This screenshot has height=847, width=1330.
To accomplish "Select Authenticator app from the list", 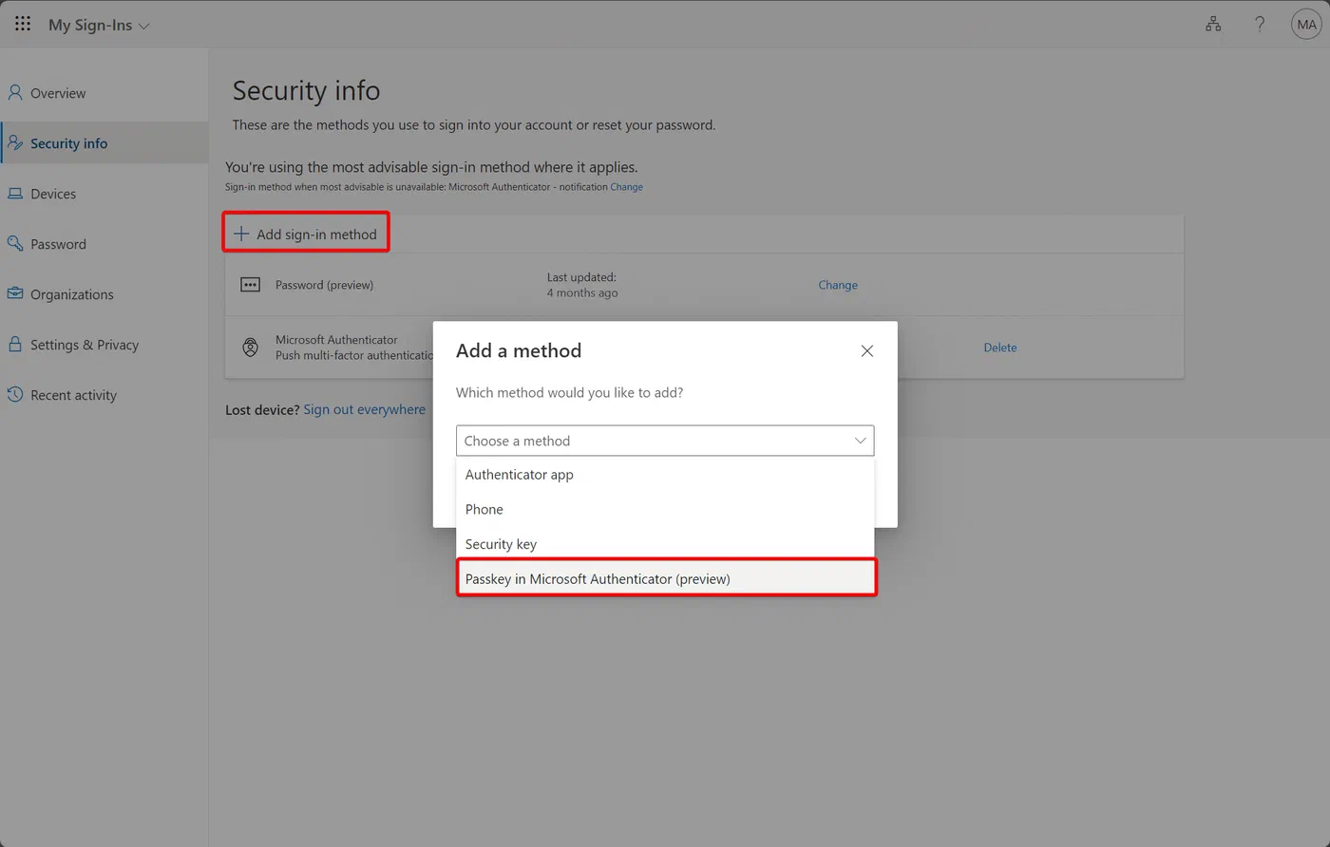I will coord(665,475).
